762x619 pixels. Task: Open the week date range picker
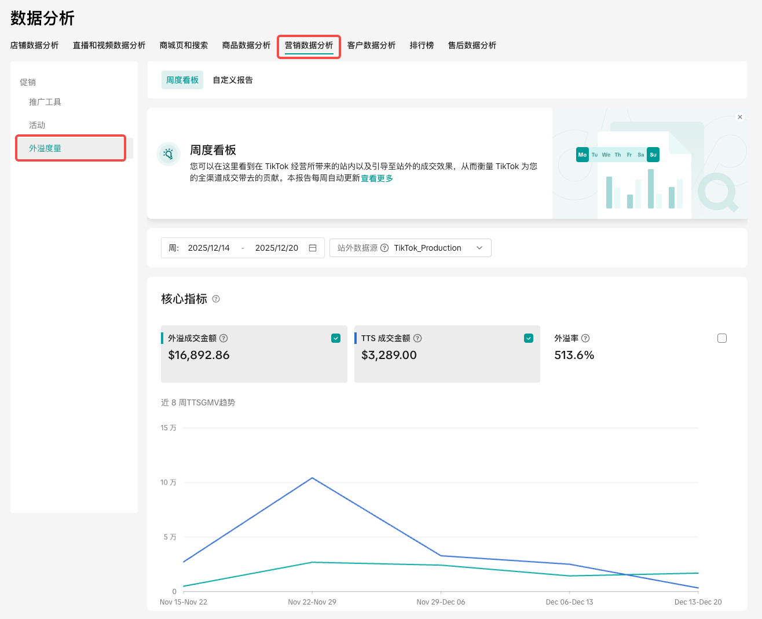coord(209,248)
